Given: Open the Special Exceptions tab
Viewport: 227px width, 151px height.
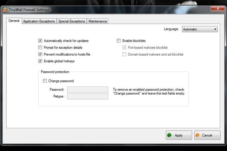Looking at the screenshot, I should click(72, 21).
